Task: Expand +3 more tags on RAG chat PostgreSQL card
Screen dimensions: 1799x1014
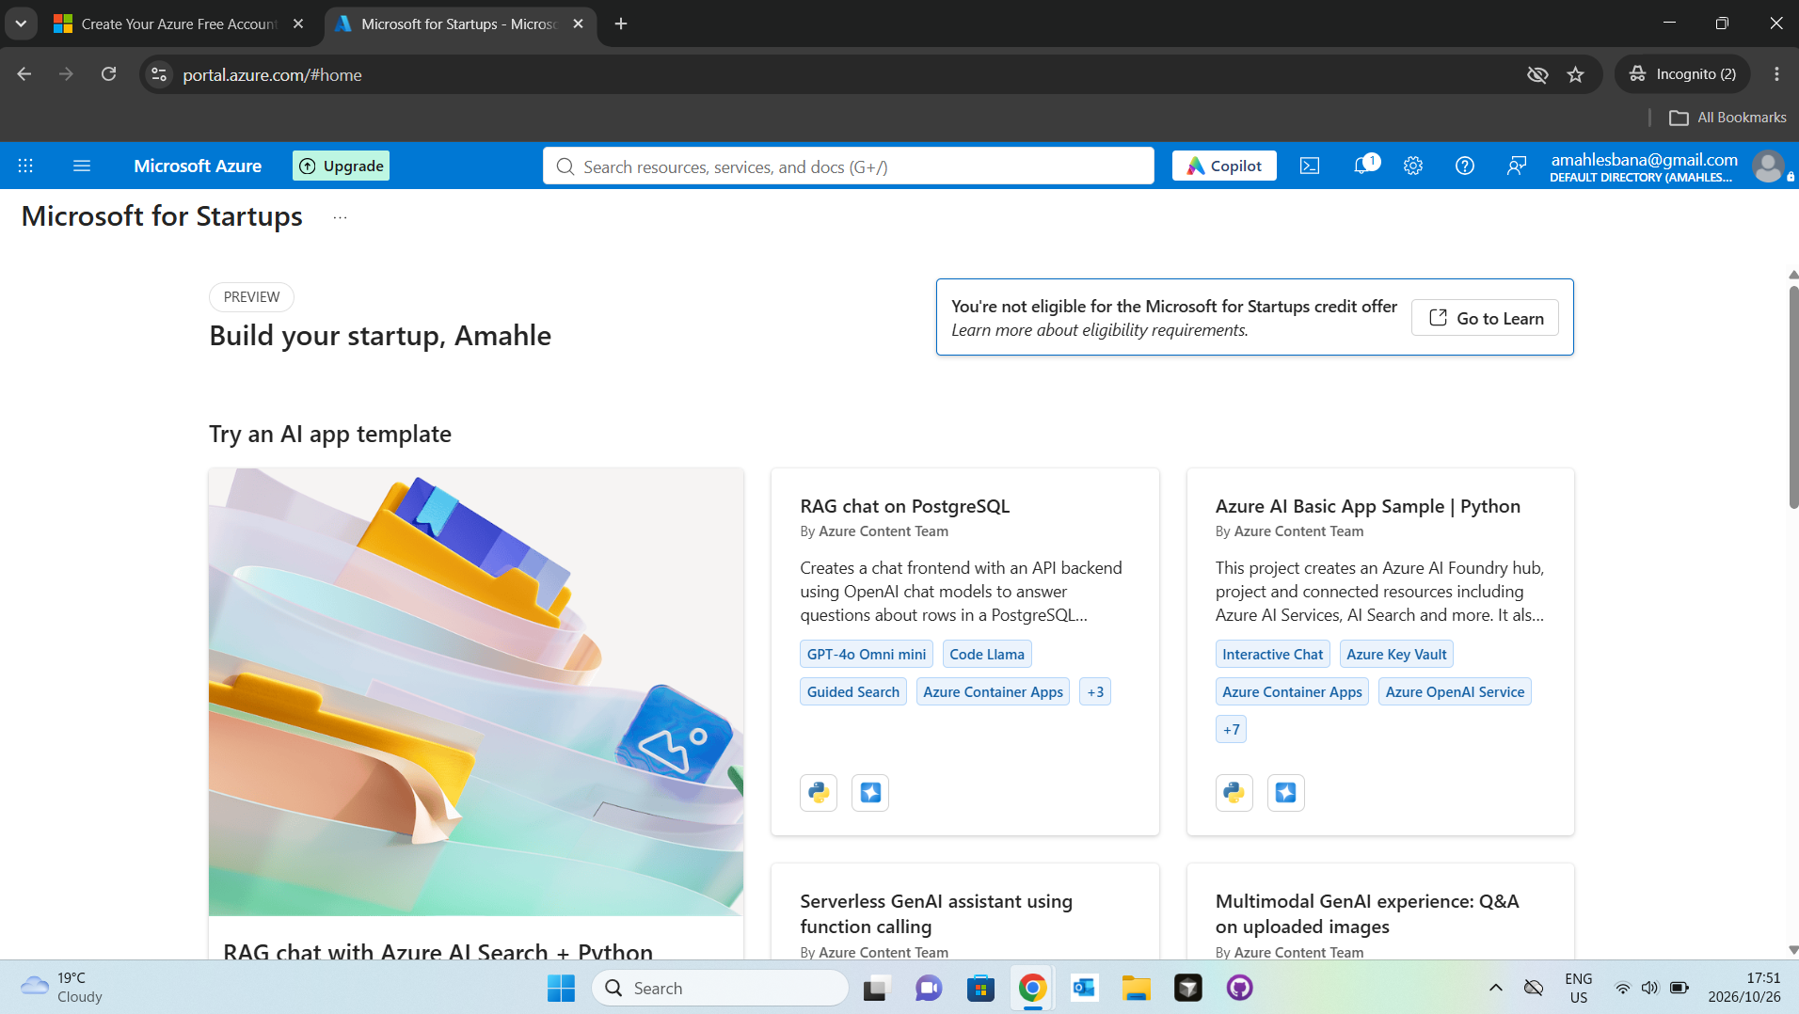Action: point(1095,692)
